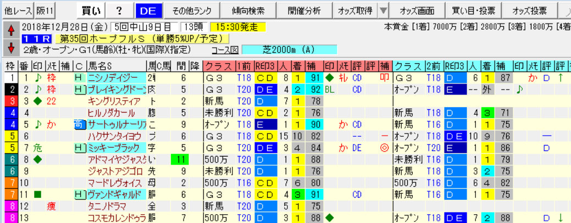Click the 13頭 field size label
Viewport: 571px width, 223px height.
[194, 27]
